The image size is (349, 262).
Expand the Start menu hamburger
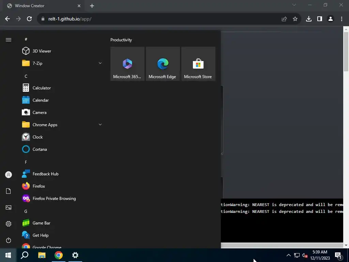tap(9, 40)
